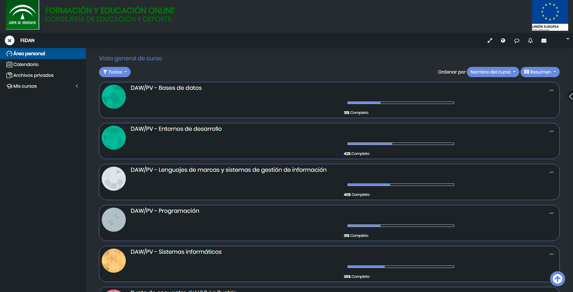
Task: Open course DAW/PV - Entornos de desarrollo
Action: pos(176,129)
